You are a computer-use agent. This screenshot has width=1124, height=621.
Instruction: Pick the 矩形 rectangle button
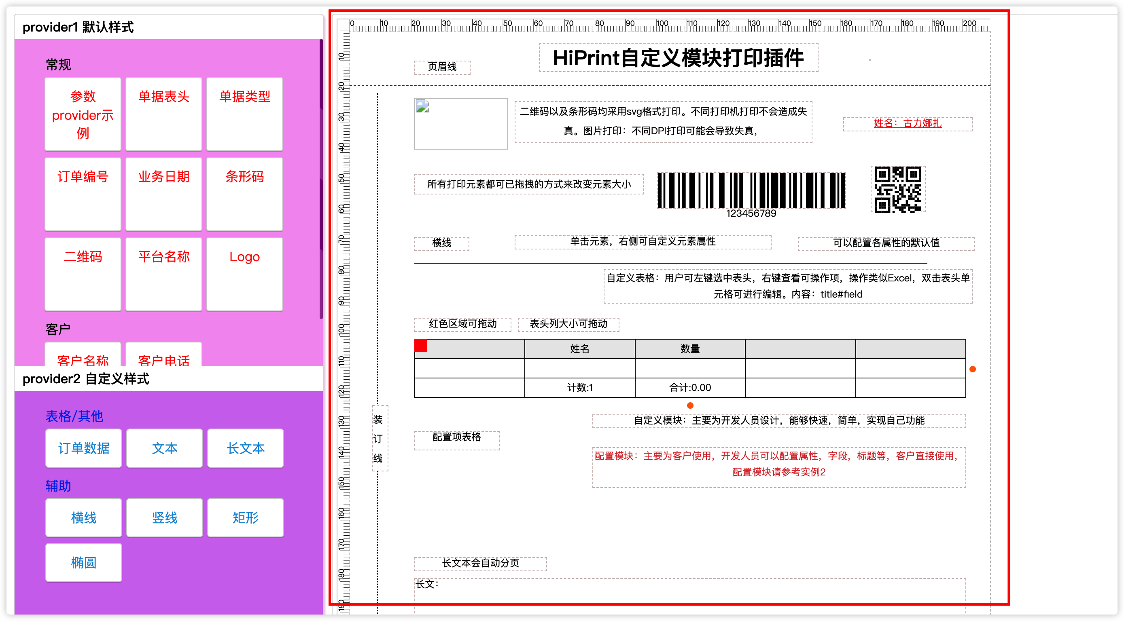(x=246, y=518)
